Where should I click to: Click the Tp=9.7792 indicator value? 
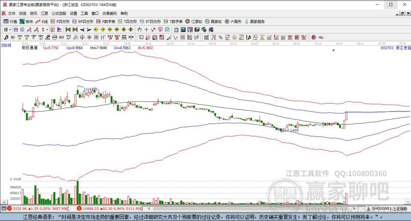(x=51, y=48)
